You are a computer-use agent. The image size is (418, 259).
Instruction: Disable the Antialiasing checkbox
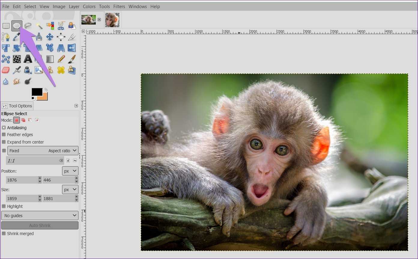4,128
